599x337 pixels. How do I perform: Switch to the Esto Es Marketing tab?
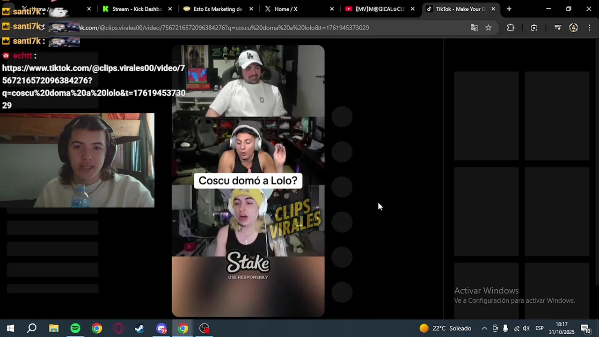click(218, 9)
